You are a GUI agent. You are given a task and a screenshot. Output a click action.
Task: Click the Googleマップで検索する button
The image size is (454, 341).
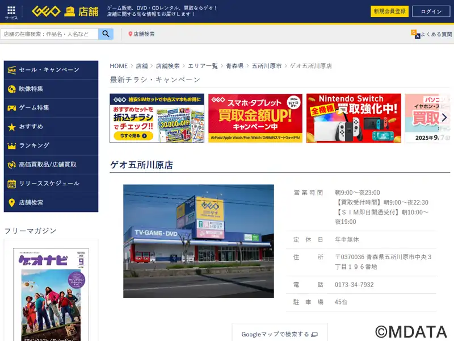pyautogui.click(x=280, y=333)
